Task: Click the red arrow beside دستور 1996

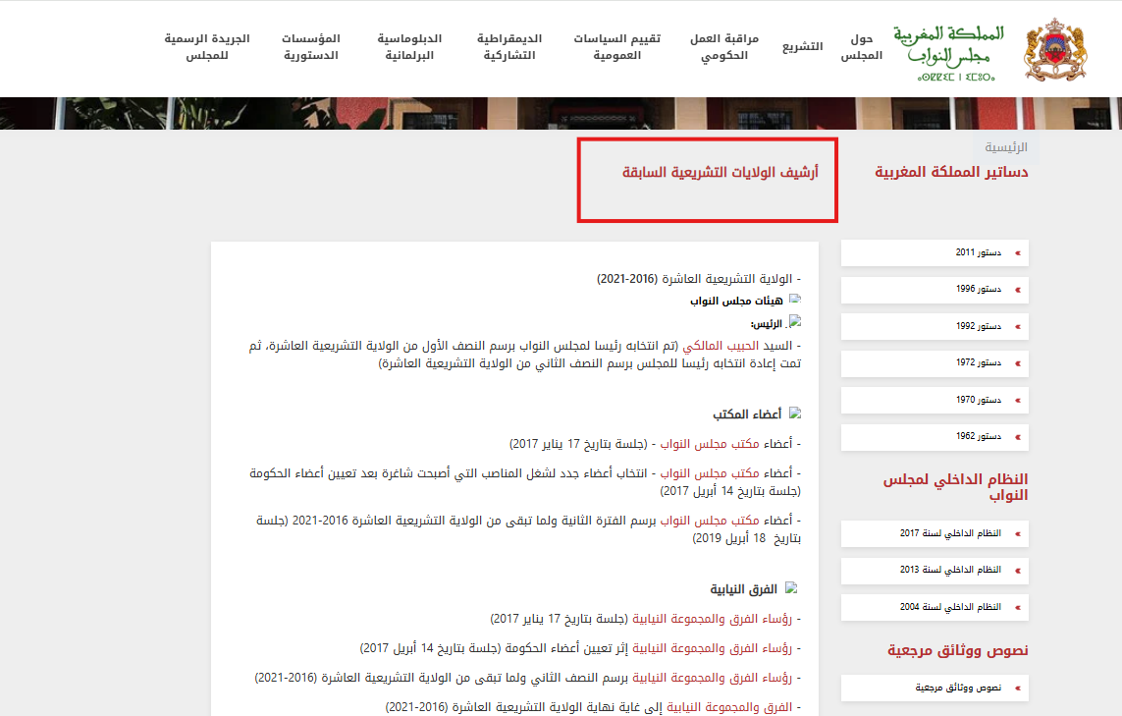Action: 1017,290
